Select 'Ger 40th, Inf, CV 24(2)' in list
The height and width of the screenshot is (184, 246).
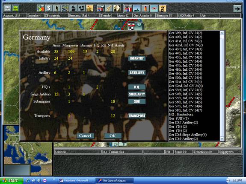point(185,37)
